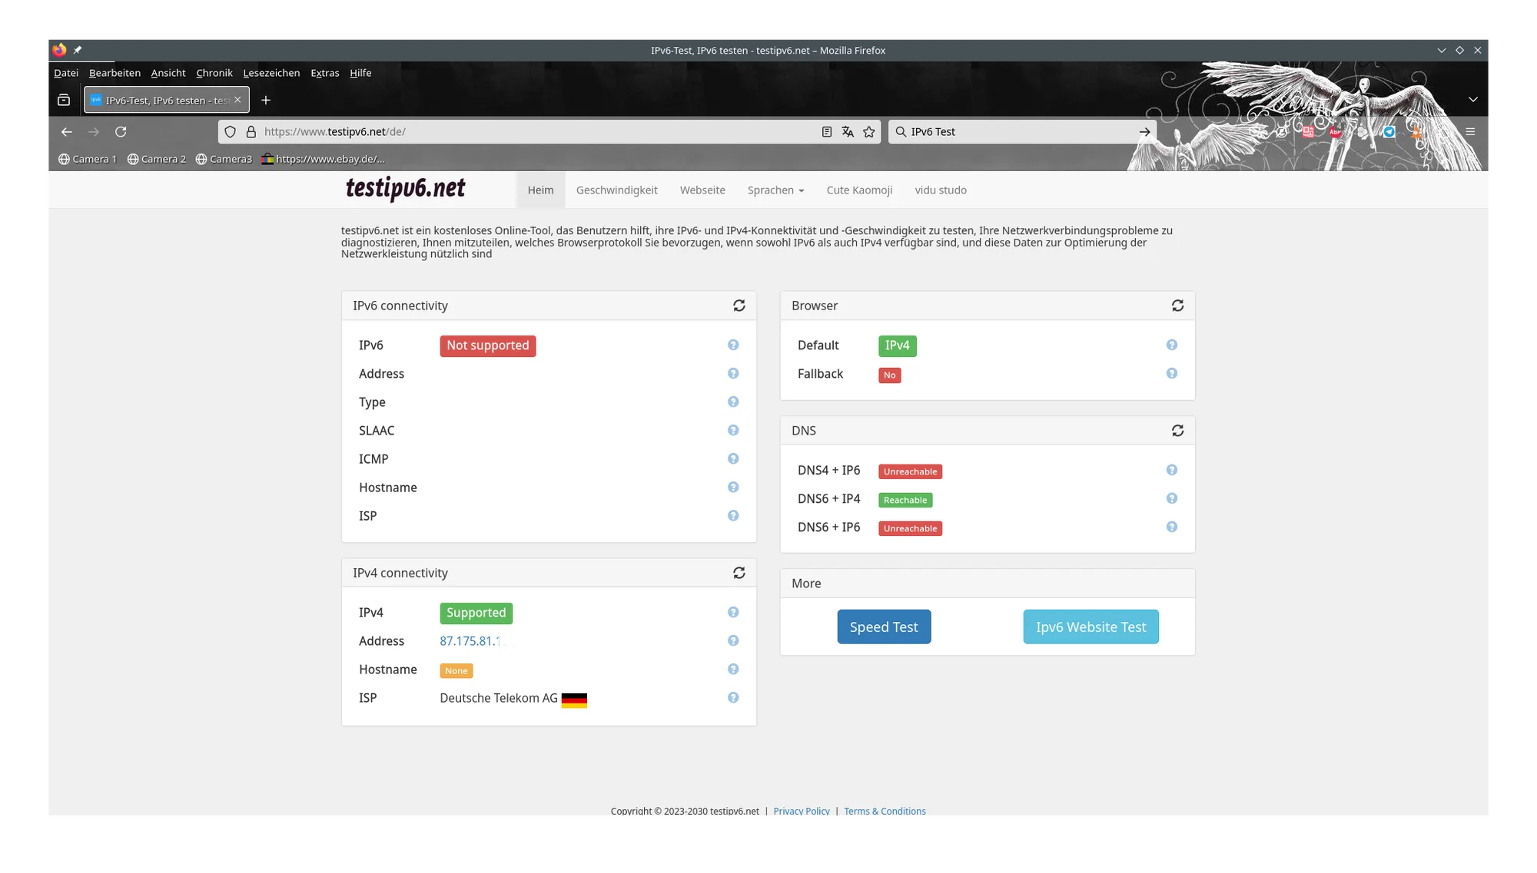
Task: Navigate to the Geschwindigkeit tab
Action: point(618,190)
